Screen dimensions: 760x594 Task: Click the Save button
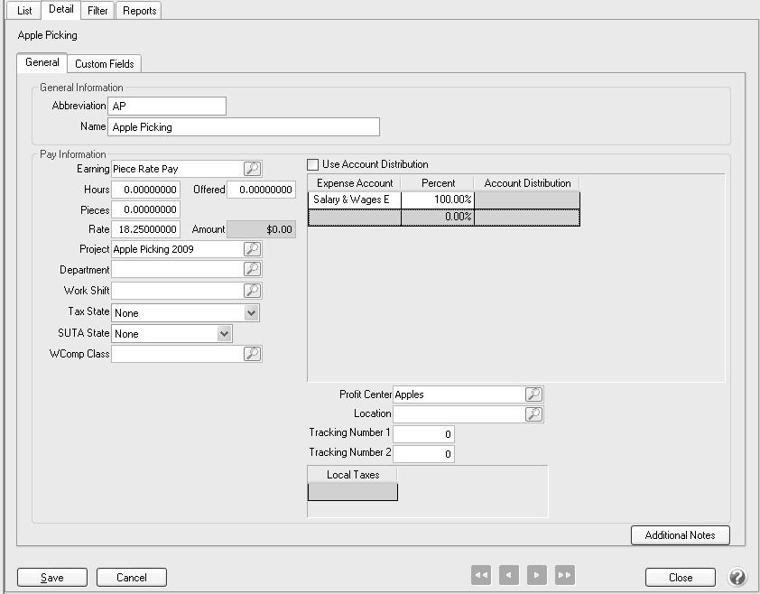click(x=51, y=577)
